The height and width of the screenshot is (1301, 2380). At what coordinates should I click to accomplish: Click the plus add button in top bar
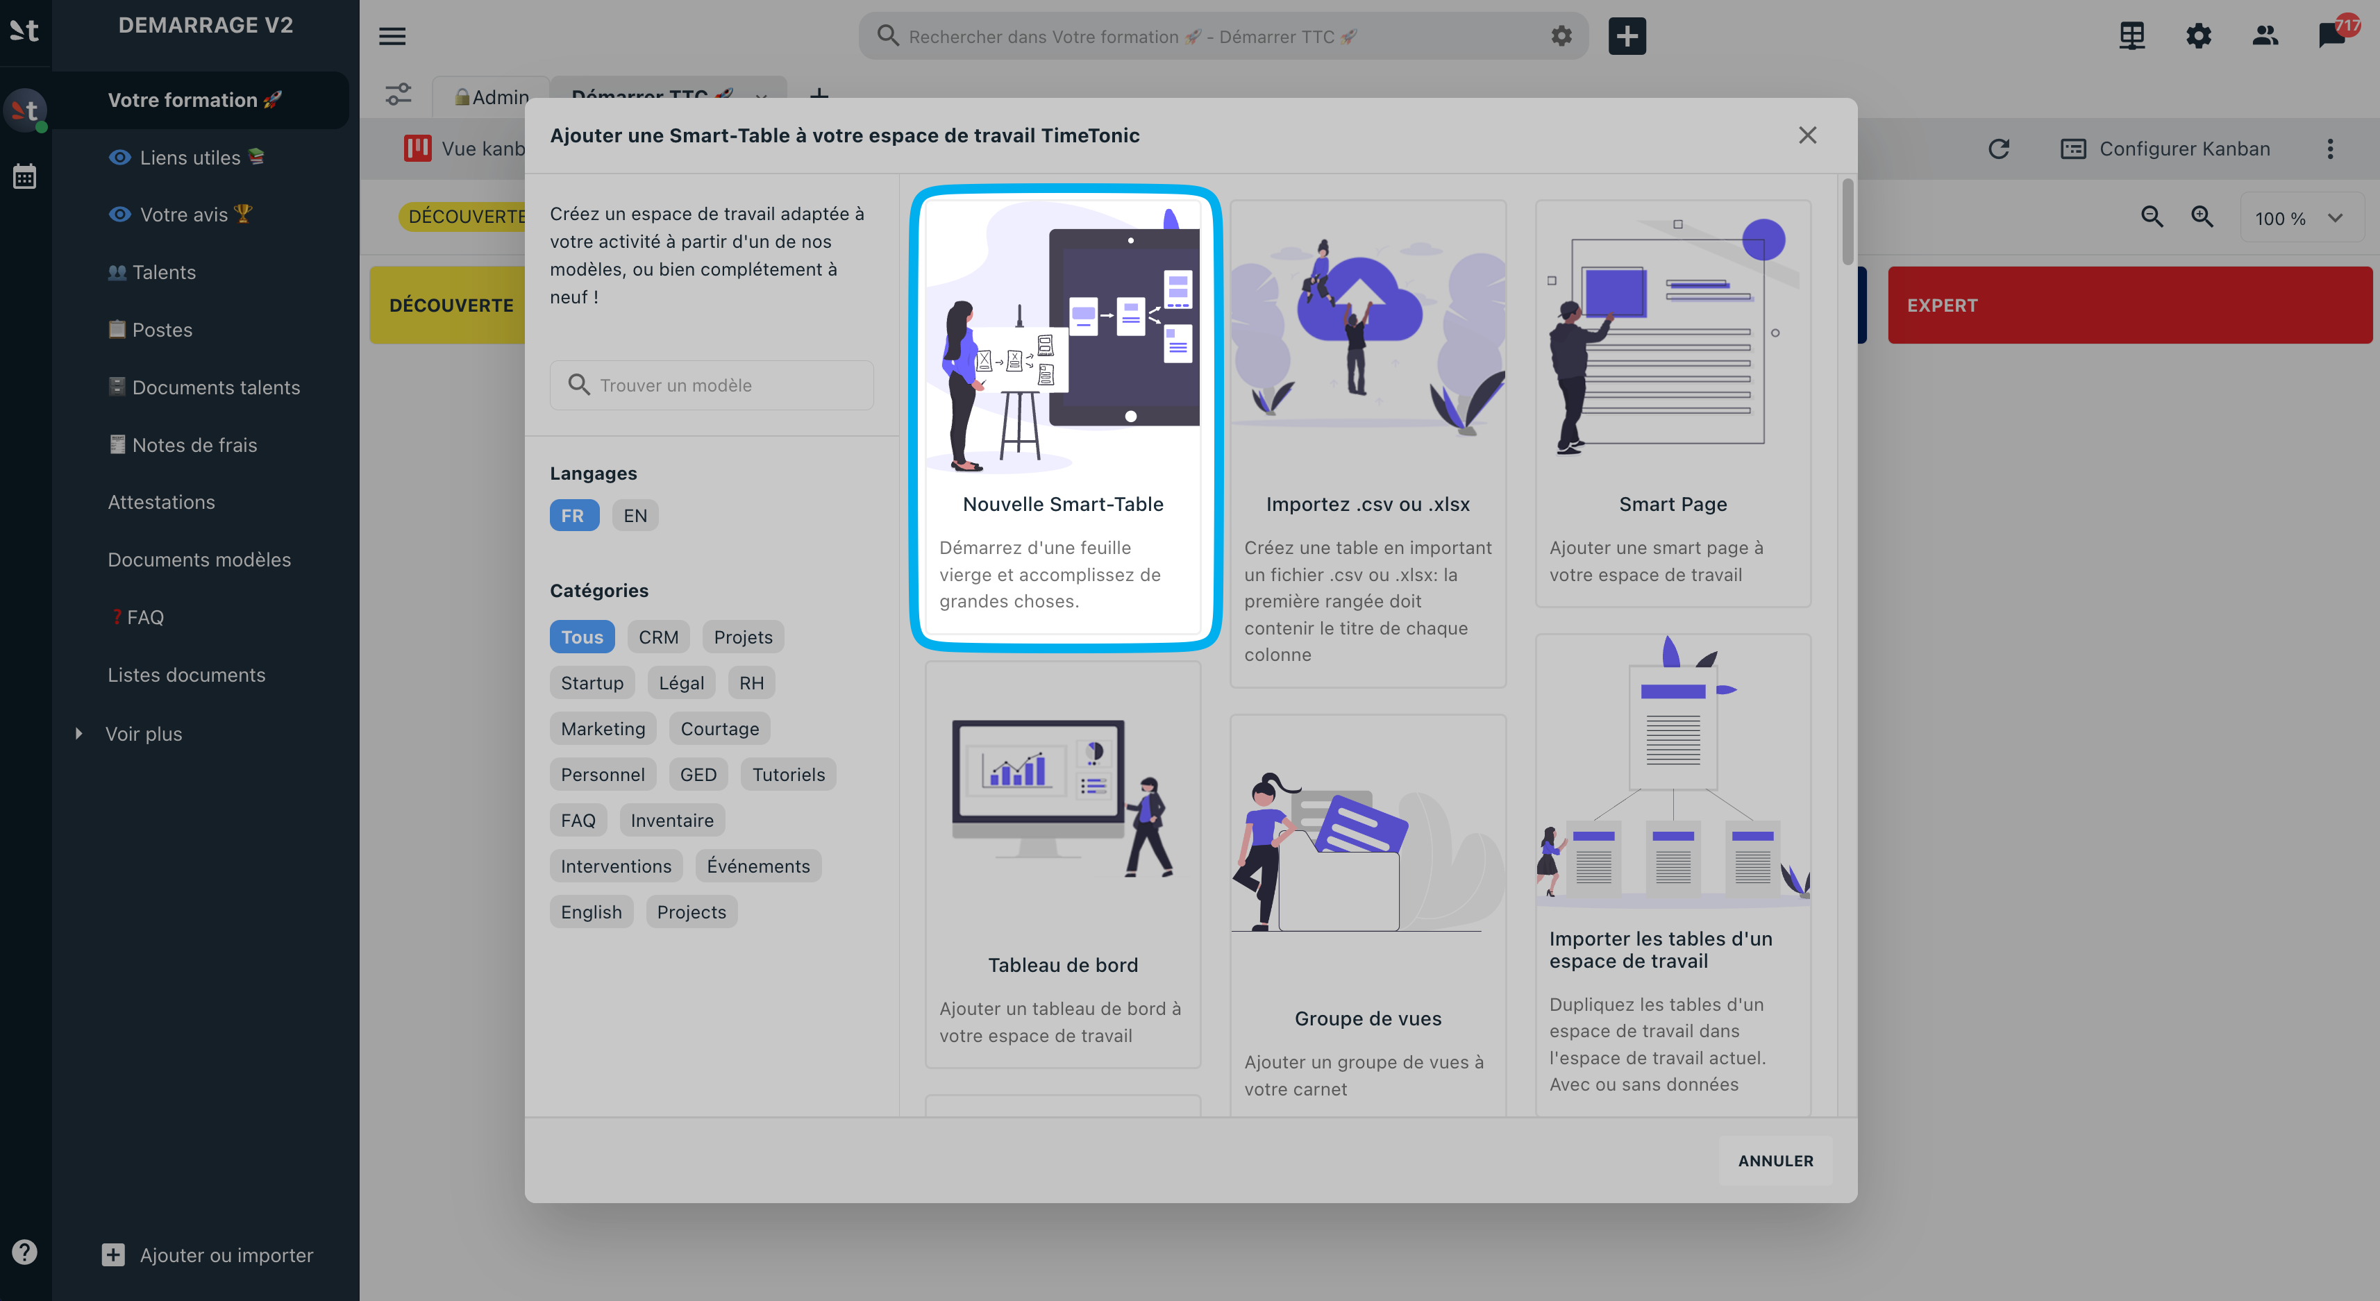tap(1627, 36)
